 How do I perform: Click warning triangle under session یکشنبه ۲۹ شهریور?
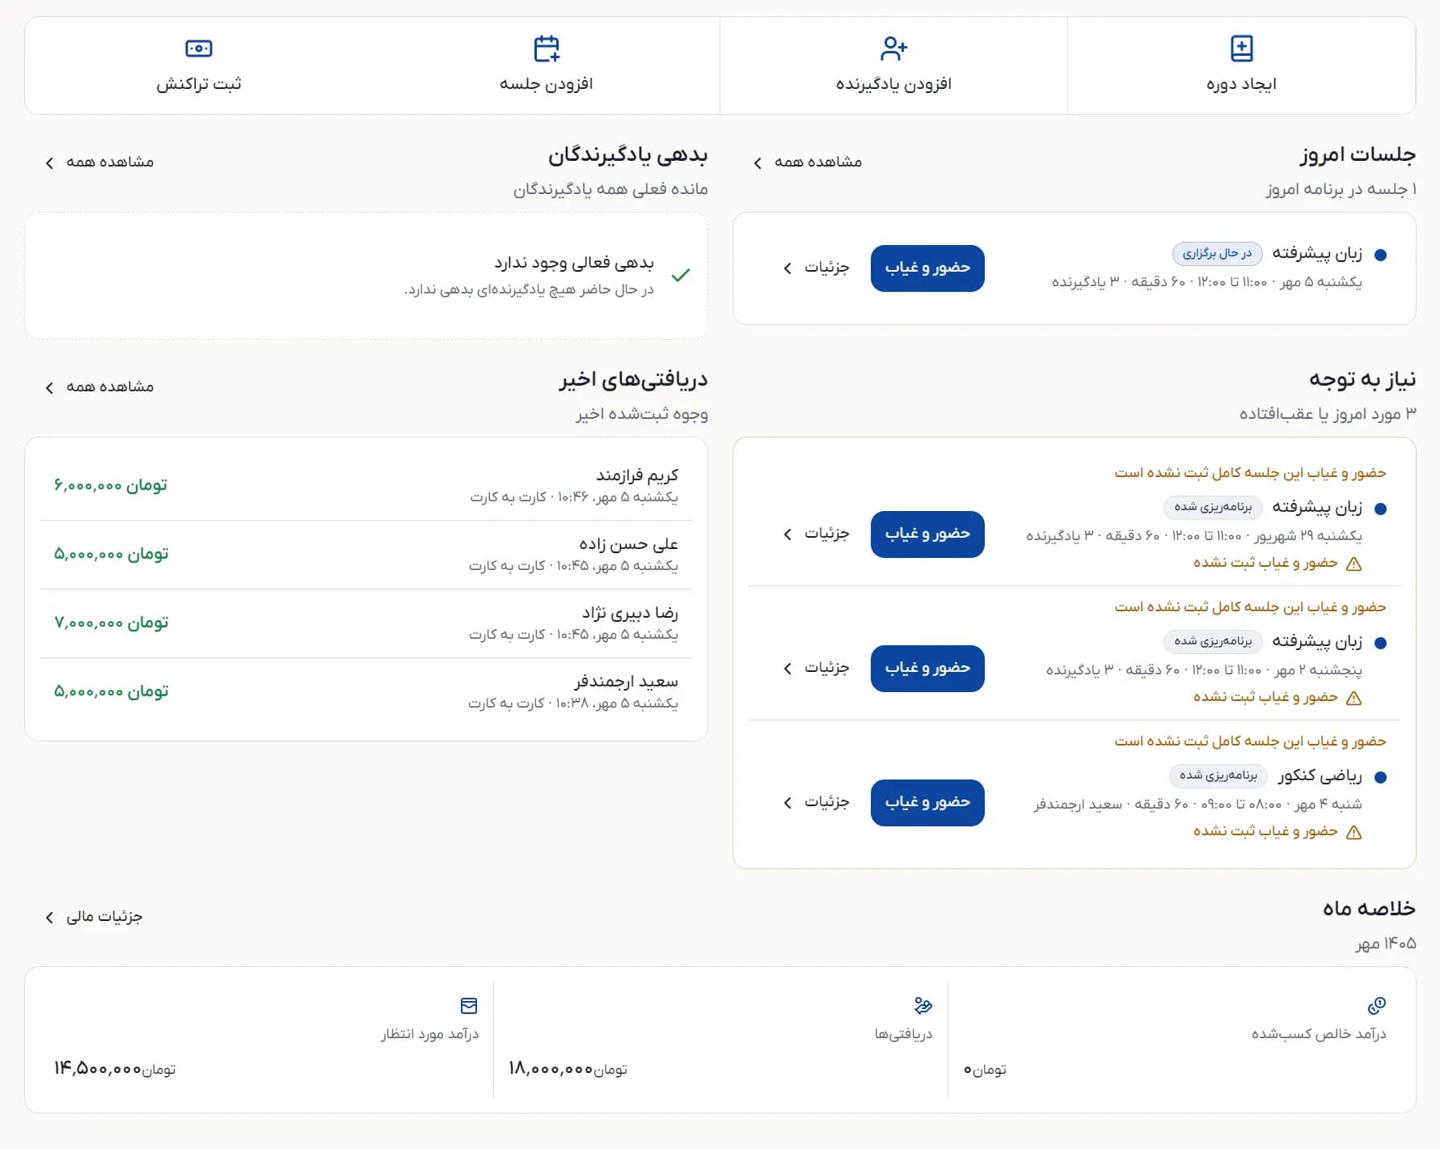point(1354,564)
